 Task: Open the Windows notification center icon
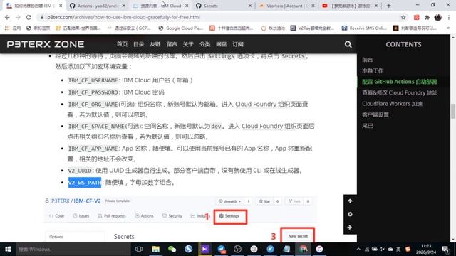click(x=445, y=250)
